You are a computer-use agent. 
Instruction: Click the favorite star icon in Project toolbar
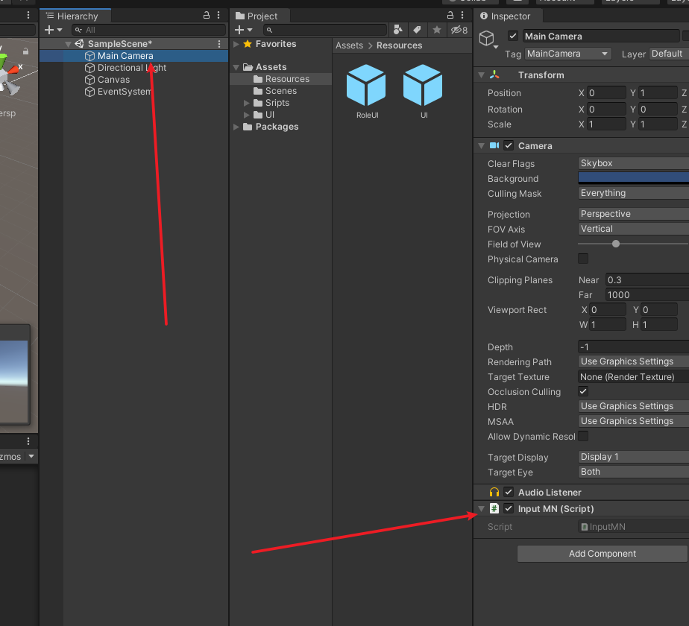[x=437, y=30]
